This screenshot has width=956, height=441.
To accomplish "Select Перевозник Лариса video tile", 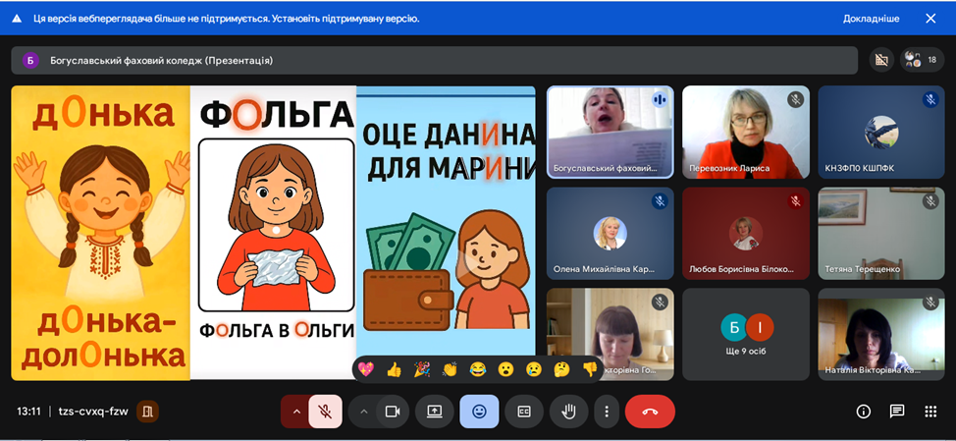I will point(746,132).
